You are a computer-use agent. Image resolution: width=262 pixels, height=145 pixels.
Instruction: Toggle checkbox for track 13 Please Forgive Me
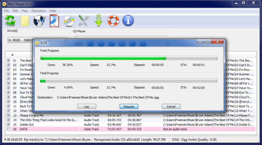(9, 115)
